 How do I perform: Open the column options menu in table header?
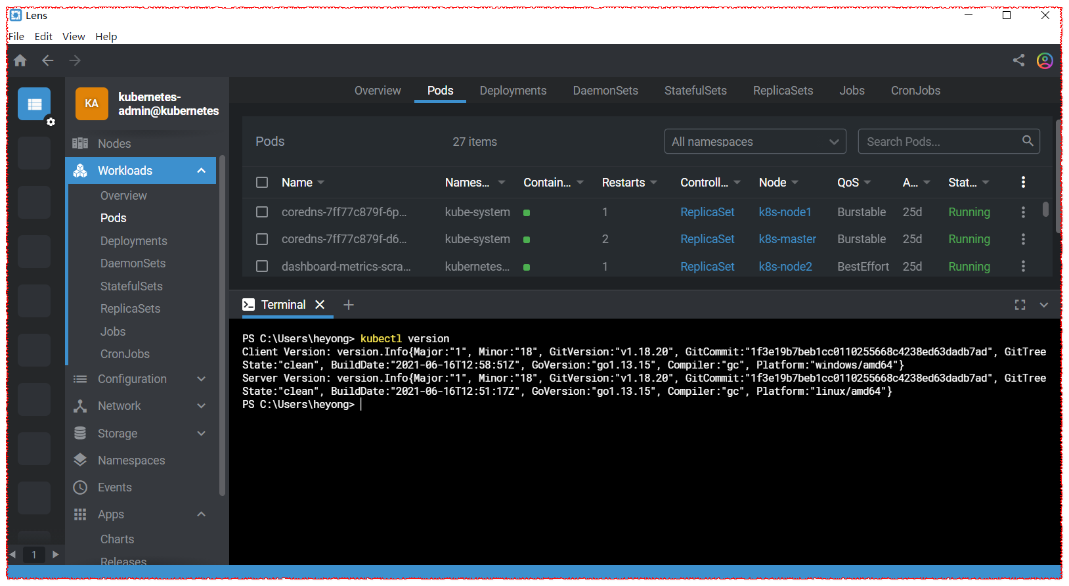coord(1023,182)
